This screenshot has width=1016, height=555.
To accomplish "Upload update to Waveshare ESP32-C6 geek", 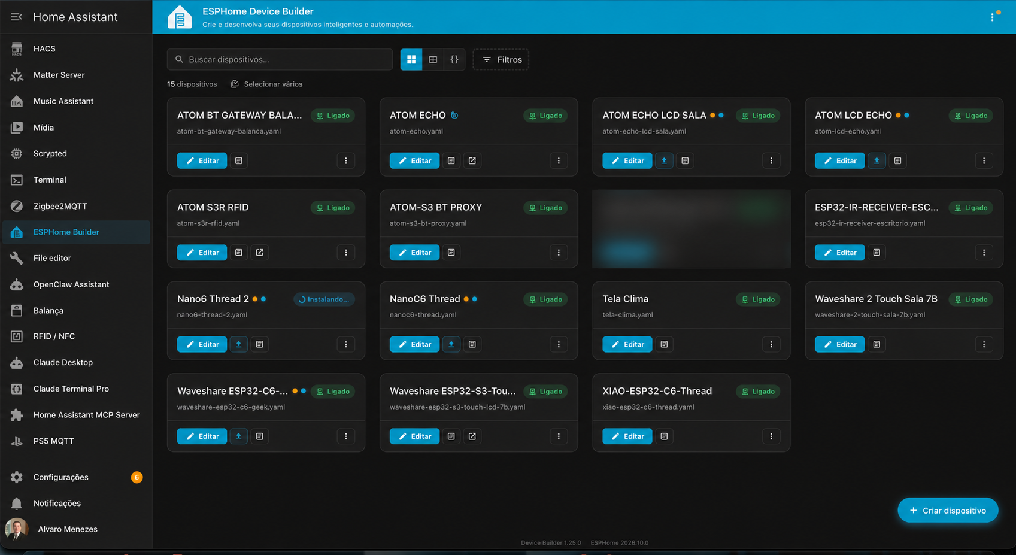I will click(239, 436).
